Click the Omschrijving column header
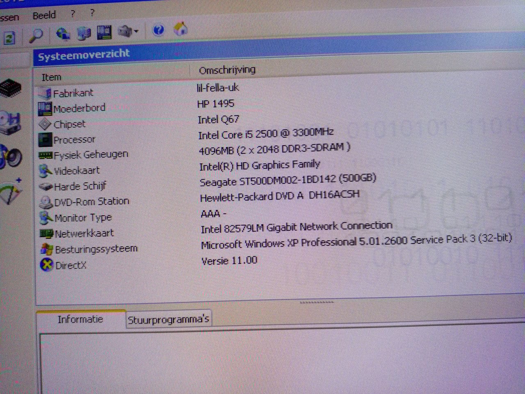The image size is (525, 394). pyautogui.click(x=227, y=70)
